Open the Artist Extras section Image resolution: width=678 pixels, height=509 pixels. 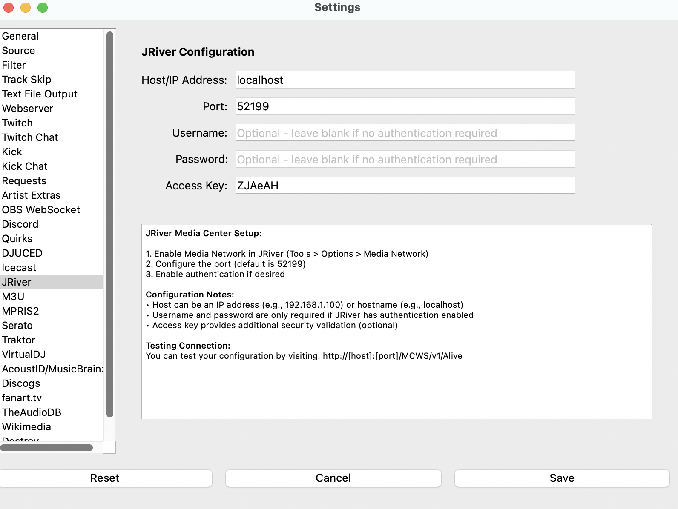click(31, 195)
